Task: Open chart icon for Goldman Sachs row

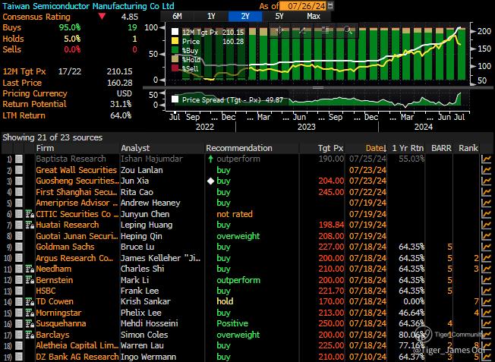Action: click(486, 247)
